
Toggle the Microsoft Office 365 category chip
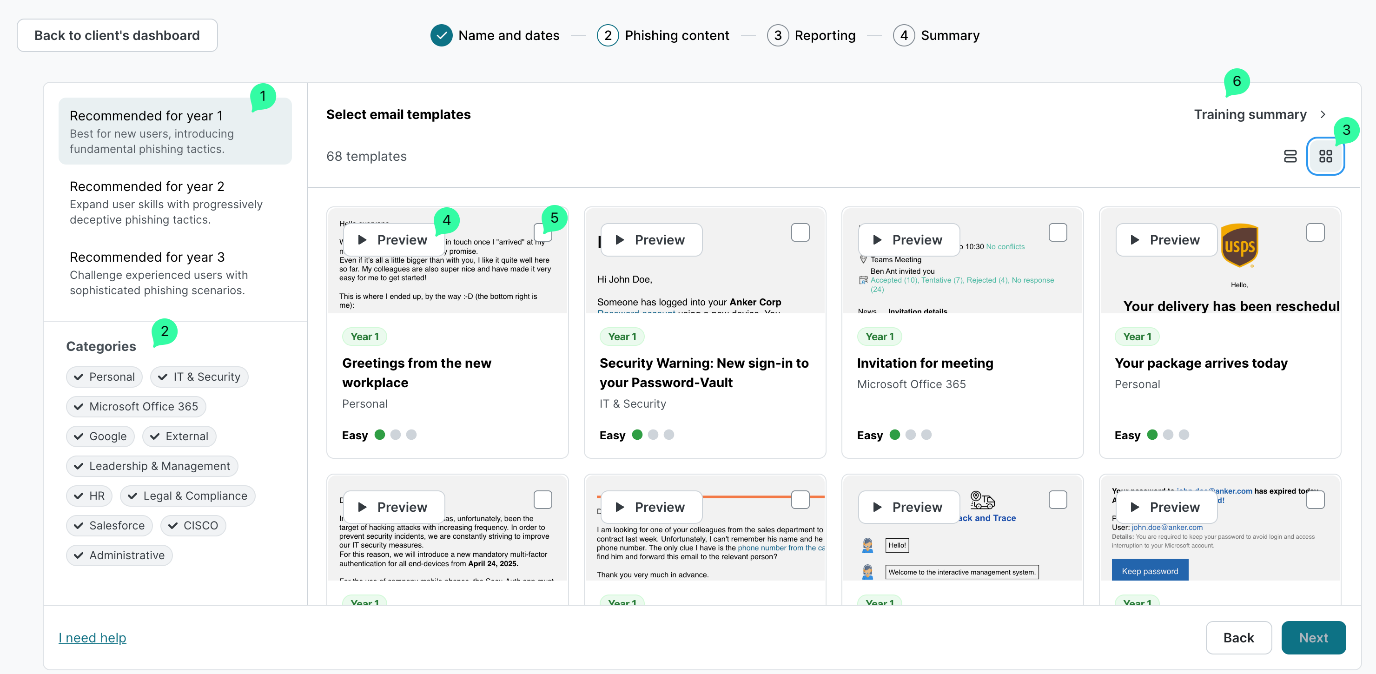[136, 406]
